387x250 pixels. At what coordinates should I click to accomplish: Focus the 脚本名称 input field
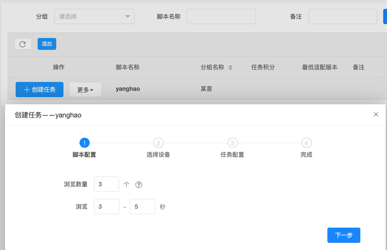[221, 16]
